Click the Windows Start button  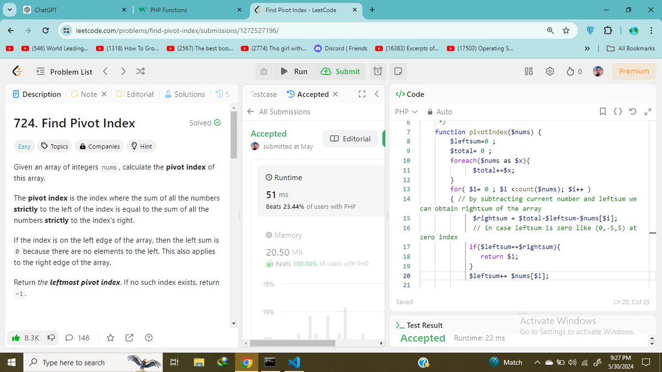[x=12, y=362]
